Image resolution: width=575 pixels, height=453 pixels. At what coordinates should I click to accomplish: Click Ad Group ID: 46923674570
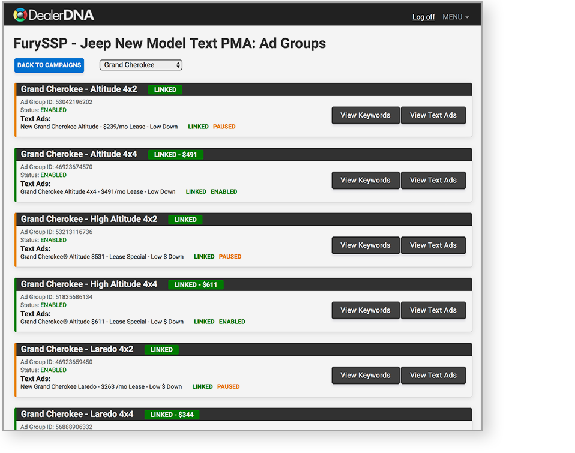click(x=56, y=167)
